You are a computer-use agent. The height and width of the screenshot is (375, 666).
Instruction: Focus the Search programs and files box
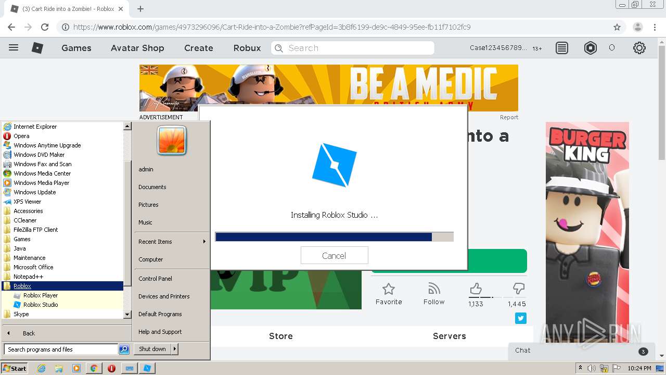pos(61,349)
